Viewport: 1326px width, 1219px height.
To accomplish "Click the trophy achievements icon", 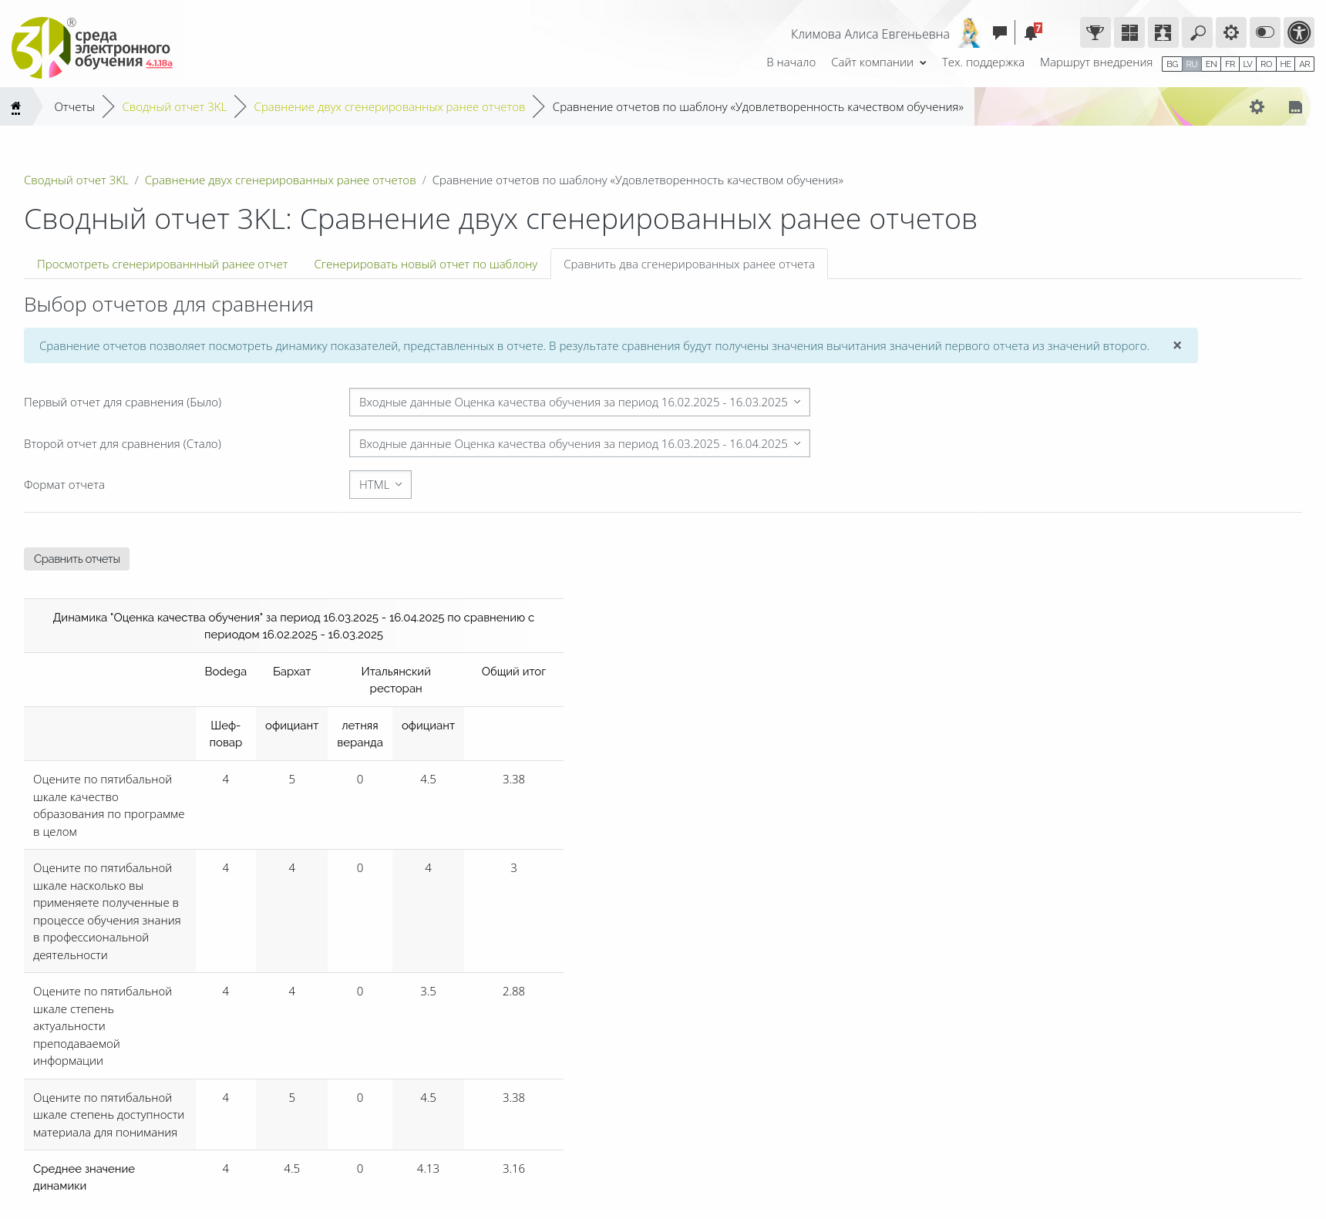I will point(1095,33).
